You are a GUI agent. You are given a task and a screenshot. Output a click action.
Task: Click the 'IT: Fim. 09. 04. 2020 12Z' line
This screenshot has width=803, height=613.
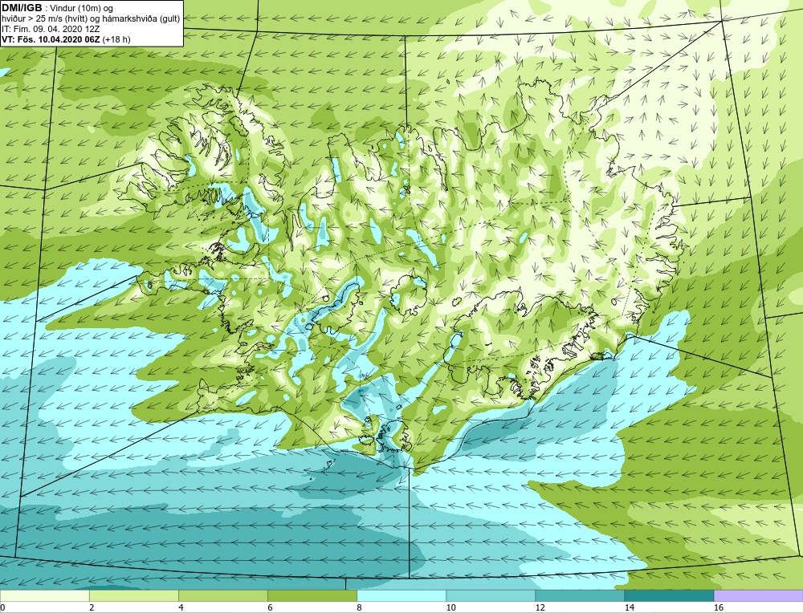coord(51,29)
